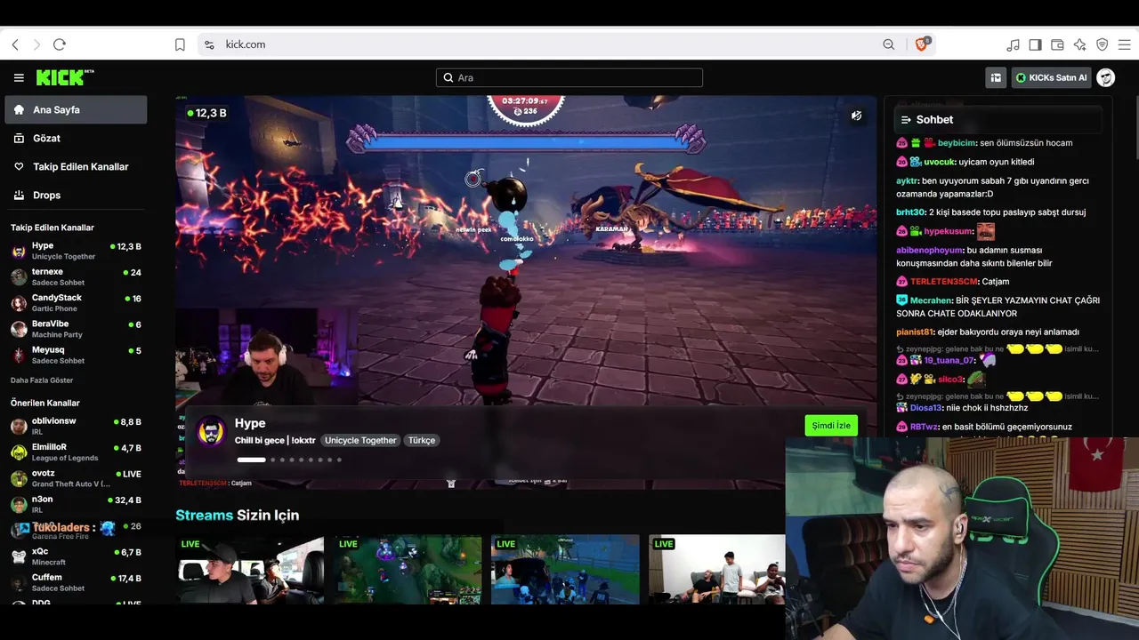Click the brht30 username in chat
This screenshot has width=1139, height=640.
[x=910, y=212]
